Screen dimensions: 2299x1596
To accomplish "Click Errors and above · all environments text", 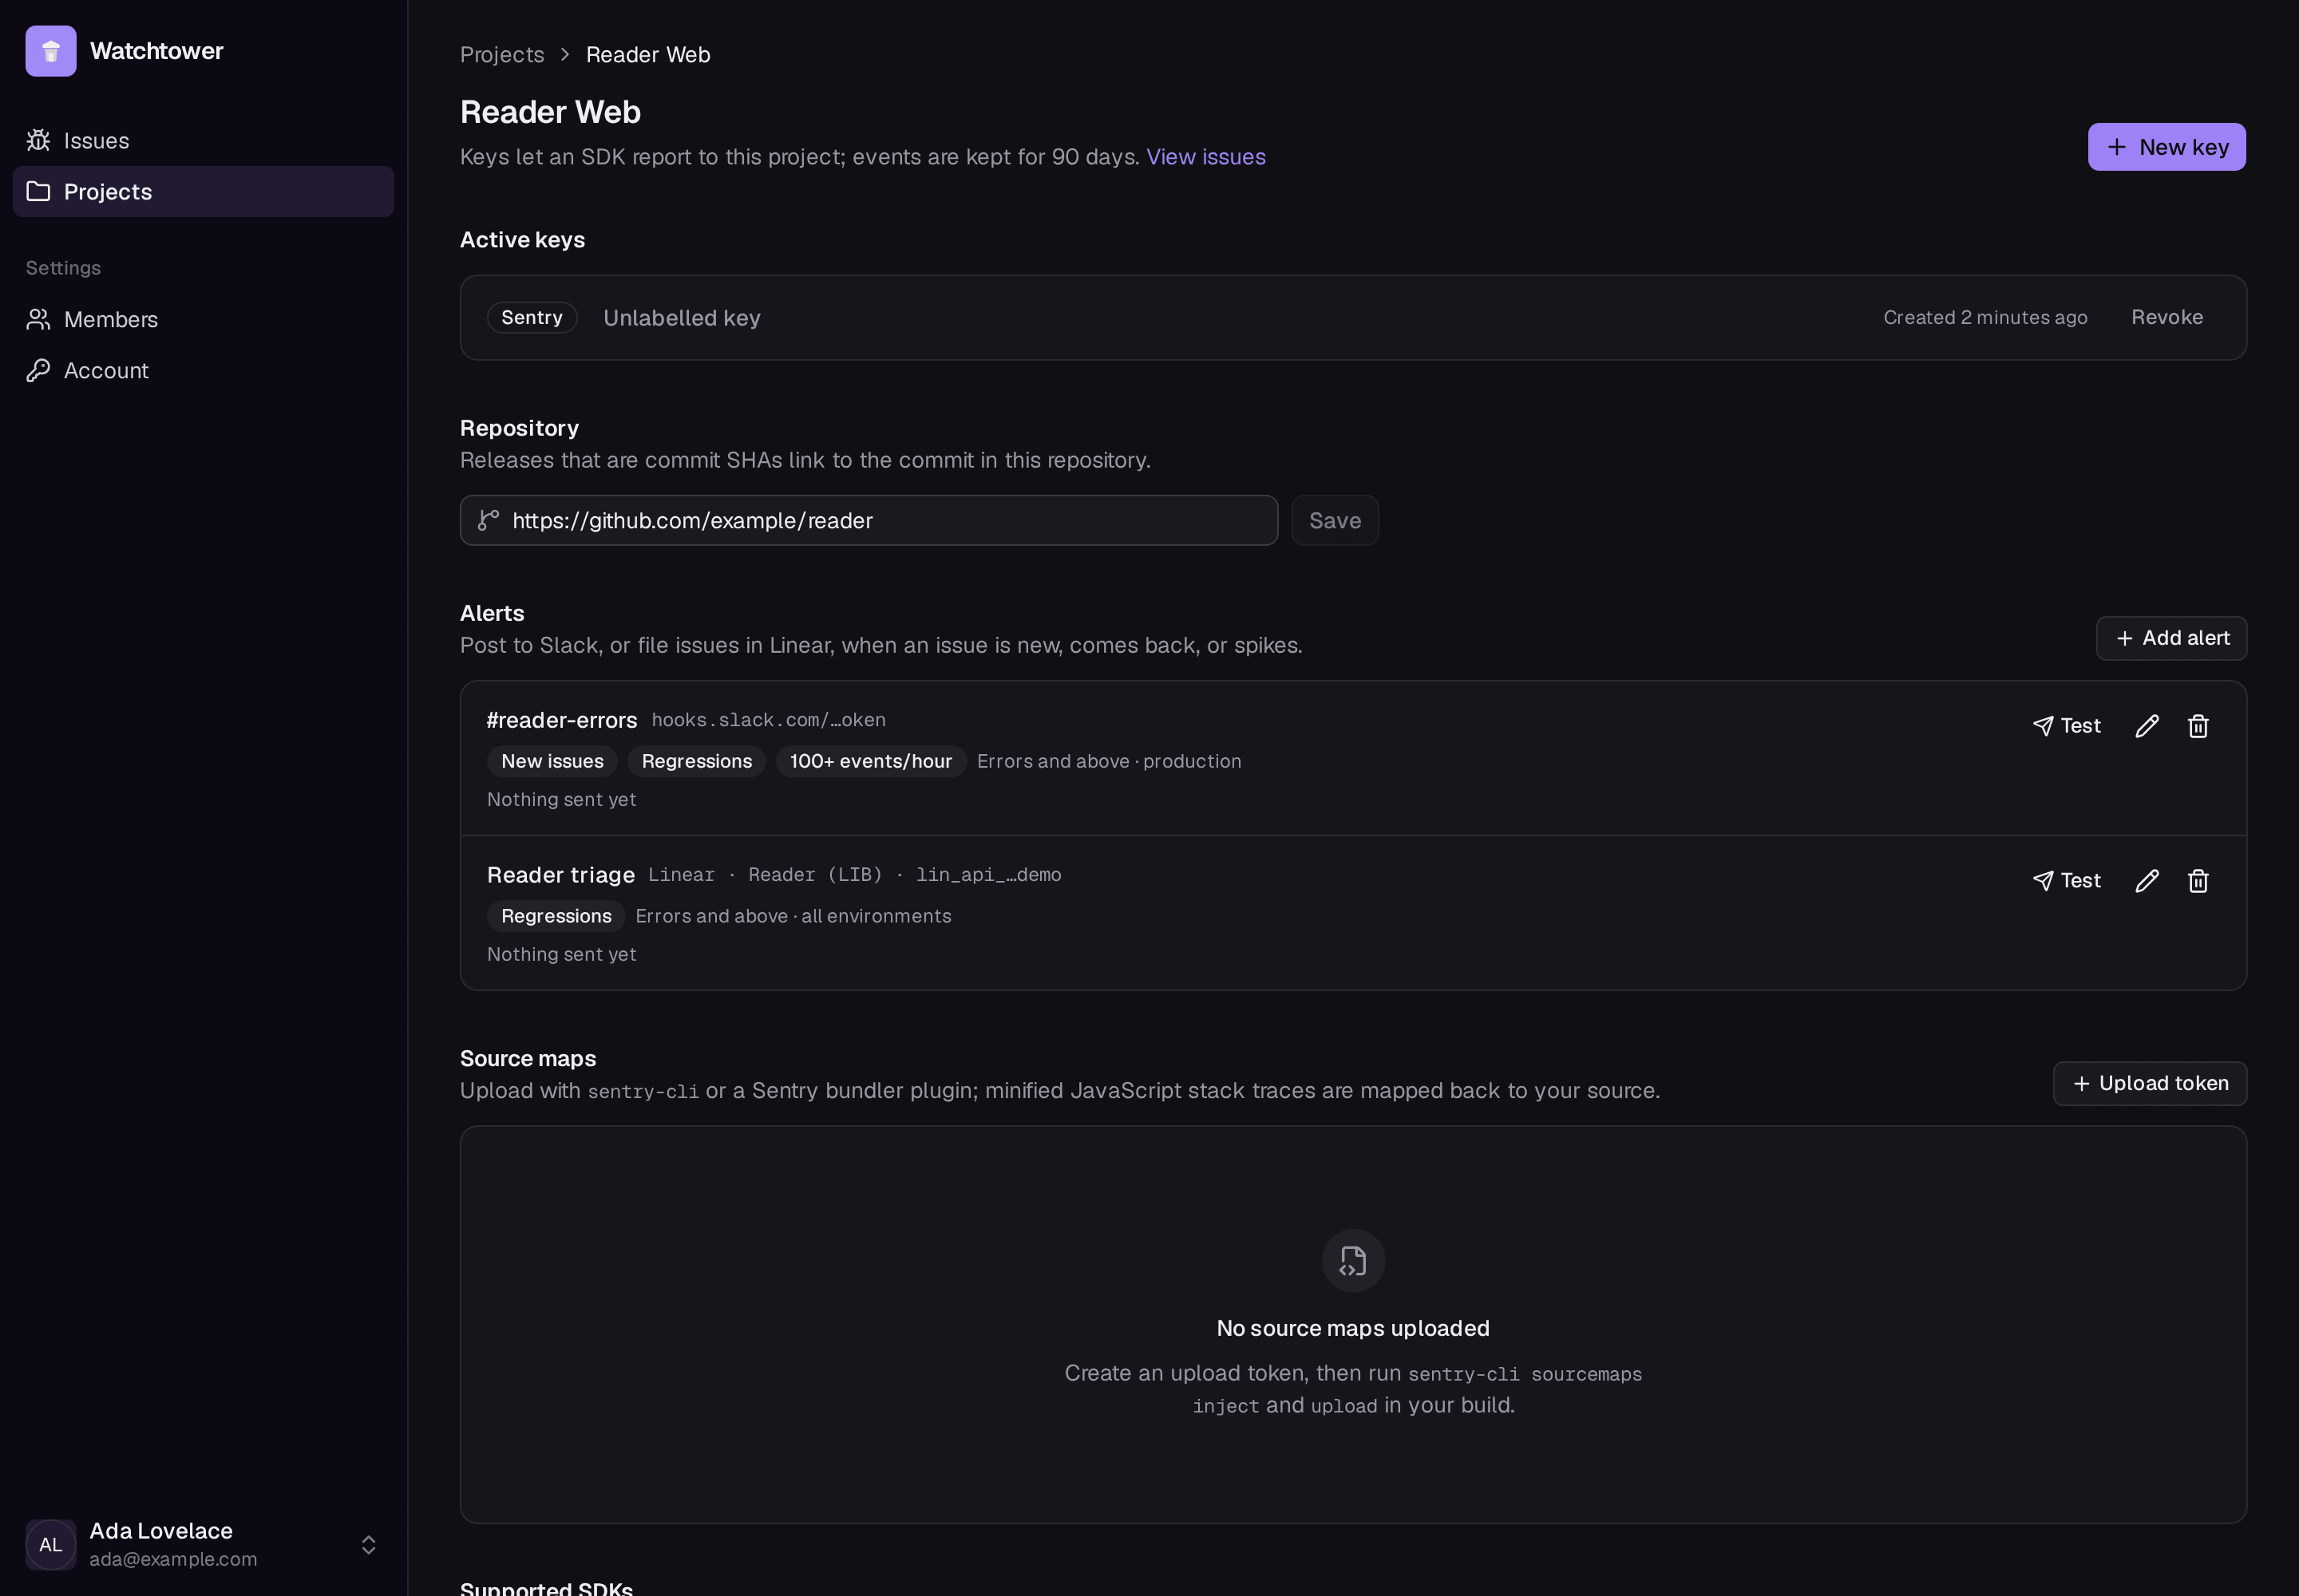I will coord(793,917).
